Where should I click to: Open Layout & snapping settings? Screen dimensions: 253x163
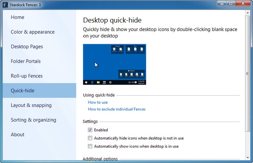pyautogui.click(x=31, y=105)
